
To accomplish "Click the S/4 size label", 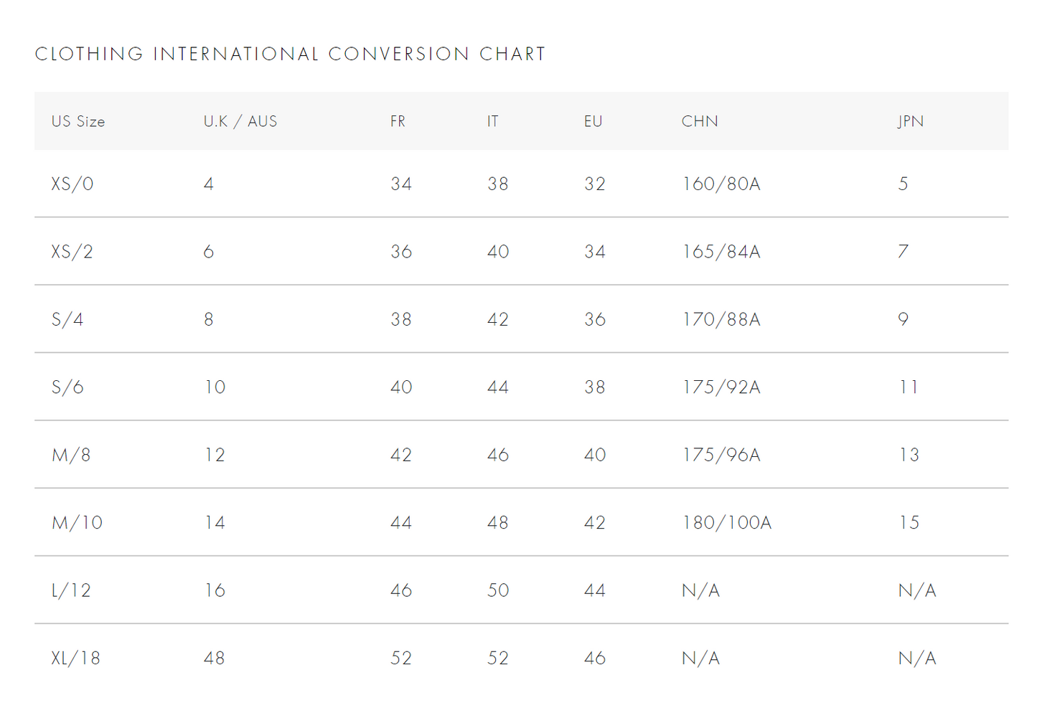I will 67,319.
